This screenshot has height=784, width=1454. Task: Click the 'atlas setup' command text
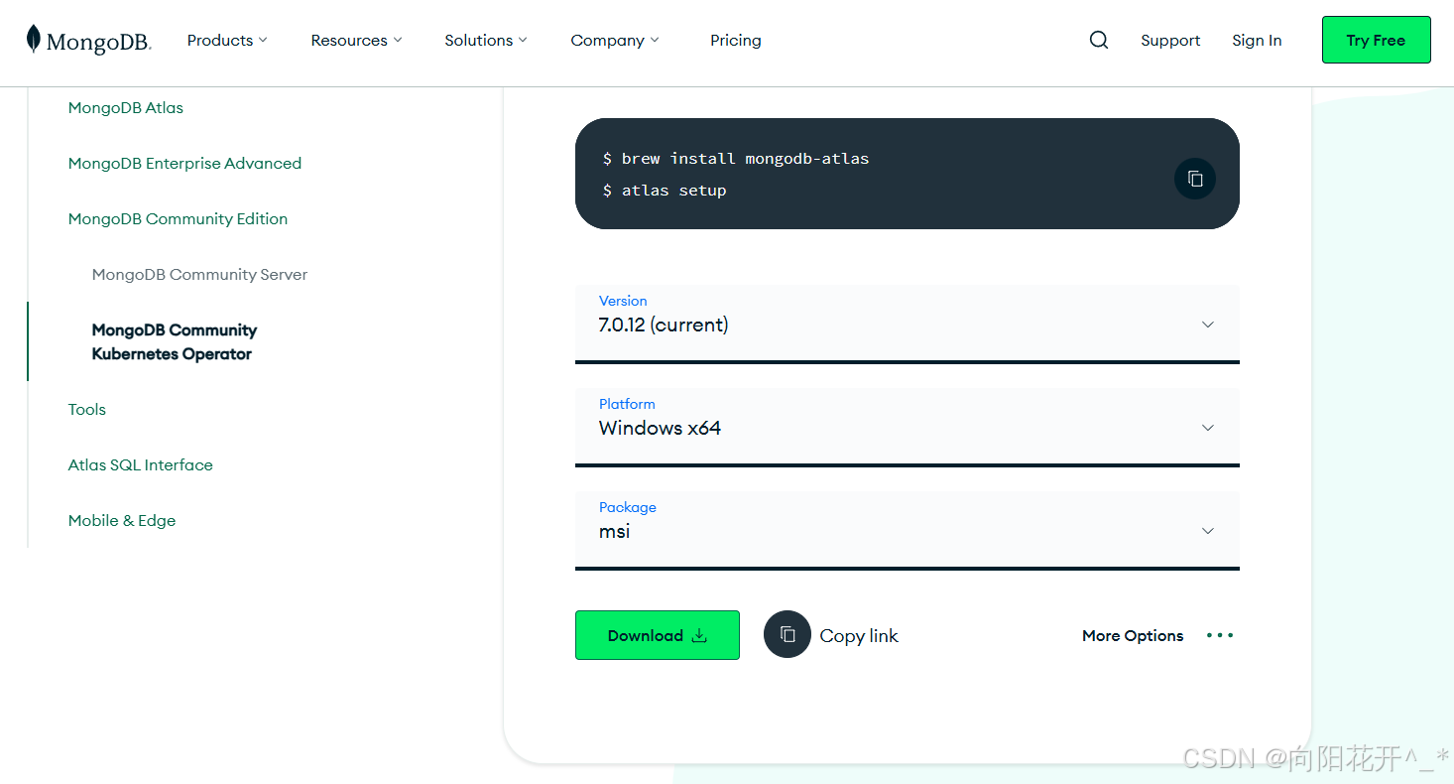[674, 191]
